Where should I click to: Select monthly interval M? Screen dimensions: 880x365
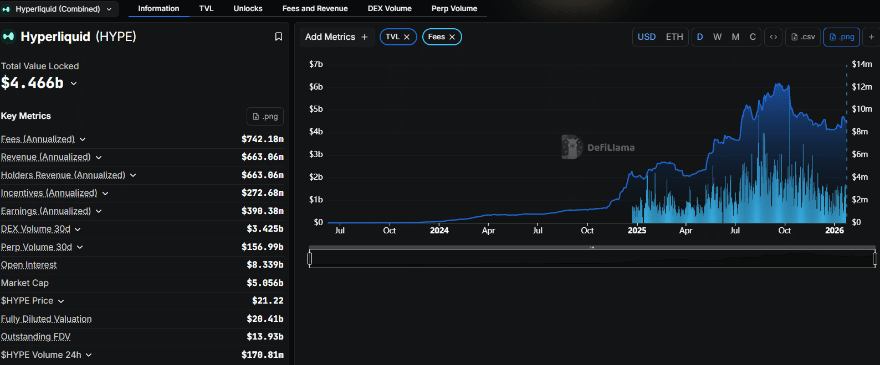click(x=735, y=37)
